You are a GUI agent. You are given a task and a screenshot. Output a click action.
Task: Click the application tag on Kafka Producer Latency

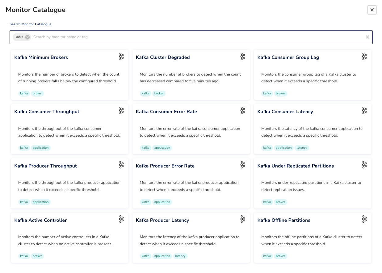[x=162, y=256]
